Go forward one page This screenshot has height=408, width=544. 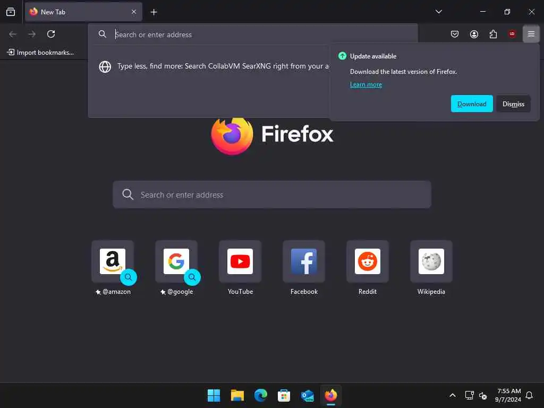click(32, 34)
